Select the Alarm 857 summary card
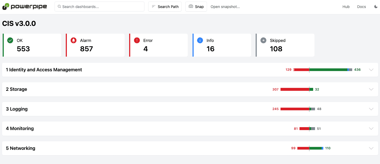This screenshot has width=380, height=164. click(95, 45)
